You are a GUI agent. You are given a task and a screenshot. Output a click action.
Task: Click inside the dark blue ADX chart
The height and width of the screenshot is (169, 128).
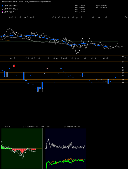point(66,149)
